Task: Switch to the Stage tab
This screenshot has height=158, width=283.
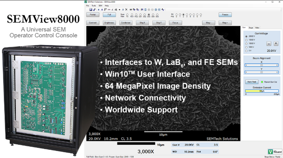Action: 251,28
